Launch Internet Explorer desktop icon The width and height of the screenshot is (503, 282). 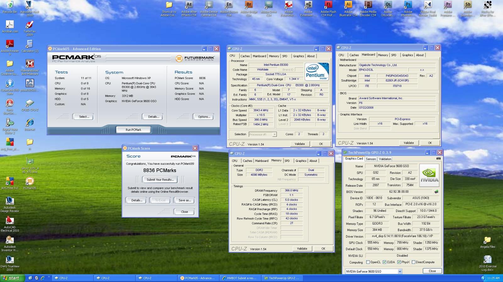(x=30, y=125)
